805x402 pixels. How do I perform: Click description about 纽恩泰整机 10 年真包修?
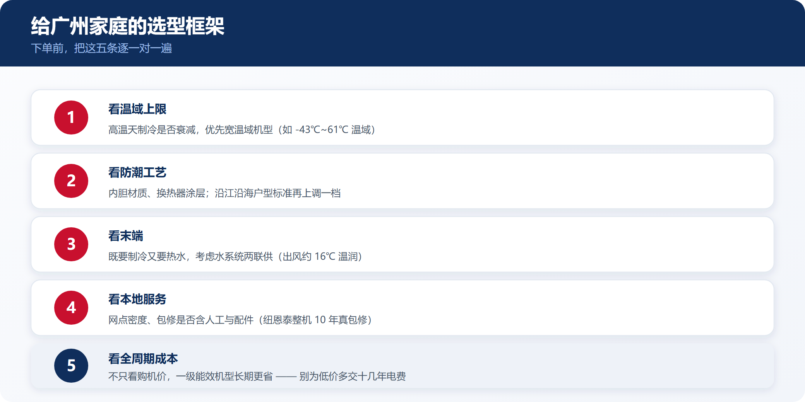(240, 320)
